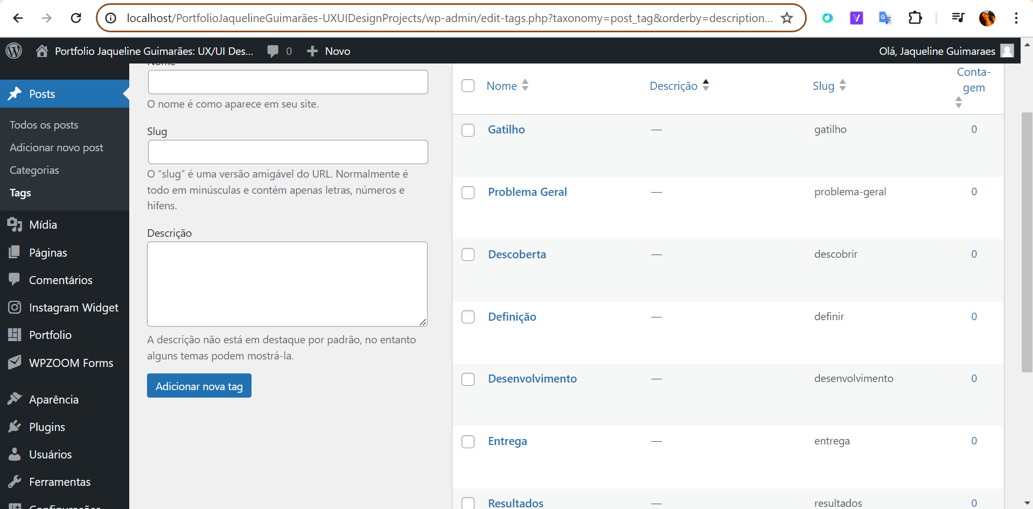Open the WordPress logo menu
The height and width of the screenshot is (509, 1033).
pyautogui.click(x=14, y=51)
